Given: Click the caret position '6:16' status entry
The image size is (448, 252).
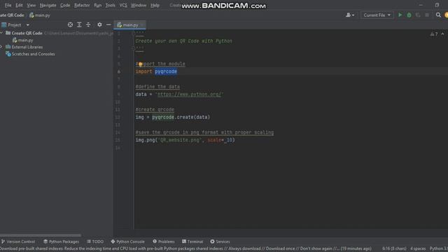Looking at the screenshot, I should (x=394, y=248).
